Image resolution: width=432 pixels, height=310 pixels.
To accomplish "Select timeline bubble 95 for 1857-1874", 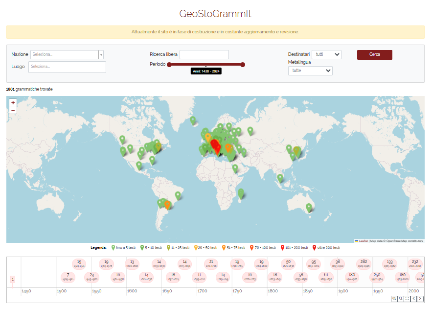I will pos(314,264).
